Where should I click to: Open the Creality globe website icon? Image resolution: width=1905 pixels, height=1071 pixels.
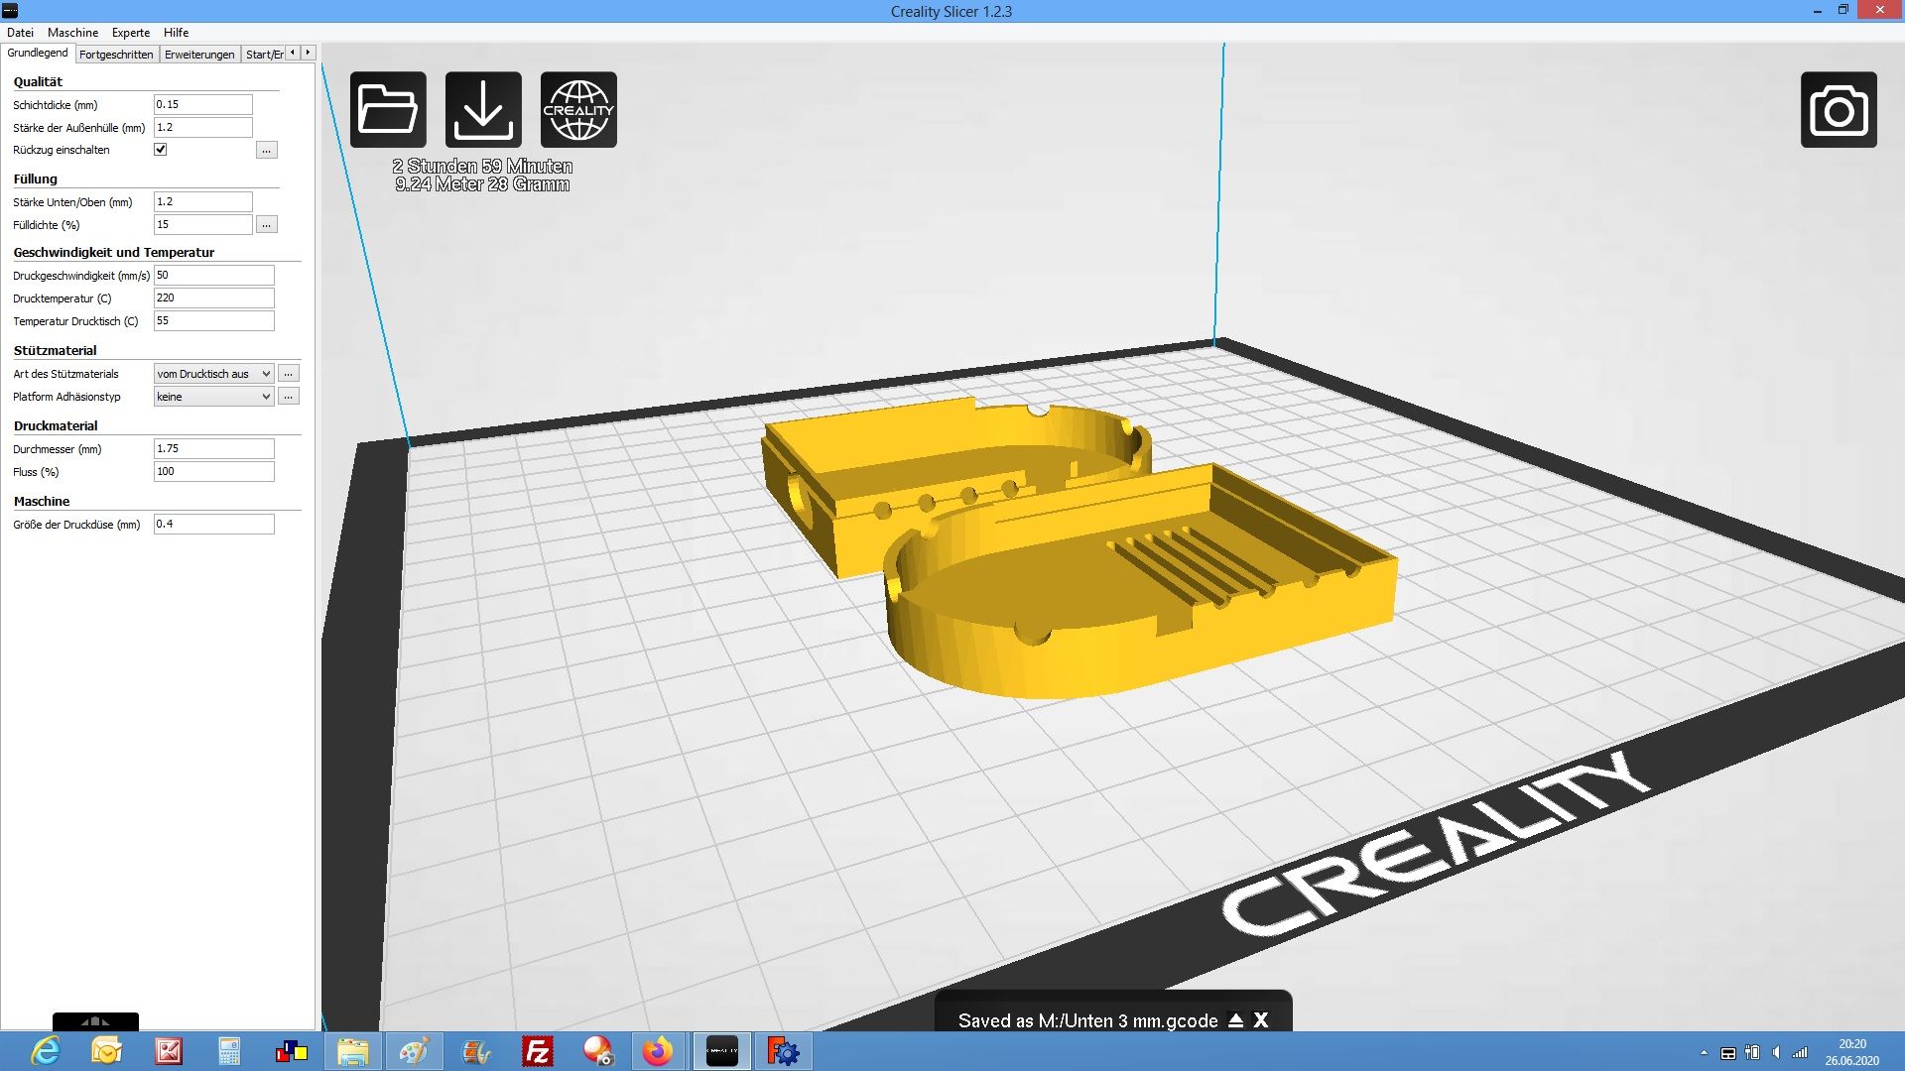578,109
